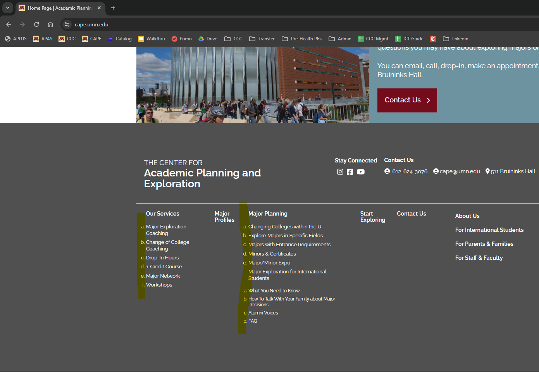
Task: Open Drop-In Hours link
Action: click(162, 257)
